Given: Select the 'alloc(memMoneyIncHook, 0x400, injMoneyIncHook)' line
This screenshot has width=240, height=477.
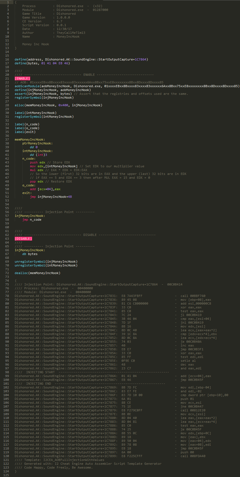Looking at the screenshot, I should 59,105.
